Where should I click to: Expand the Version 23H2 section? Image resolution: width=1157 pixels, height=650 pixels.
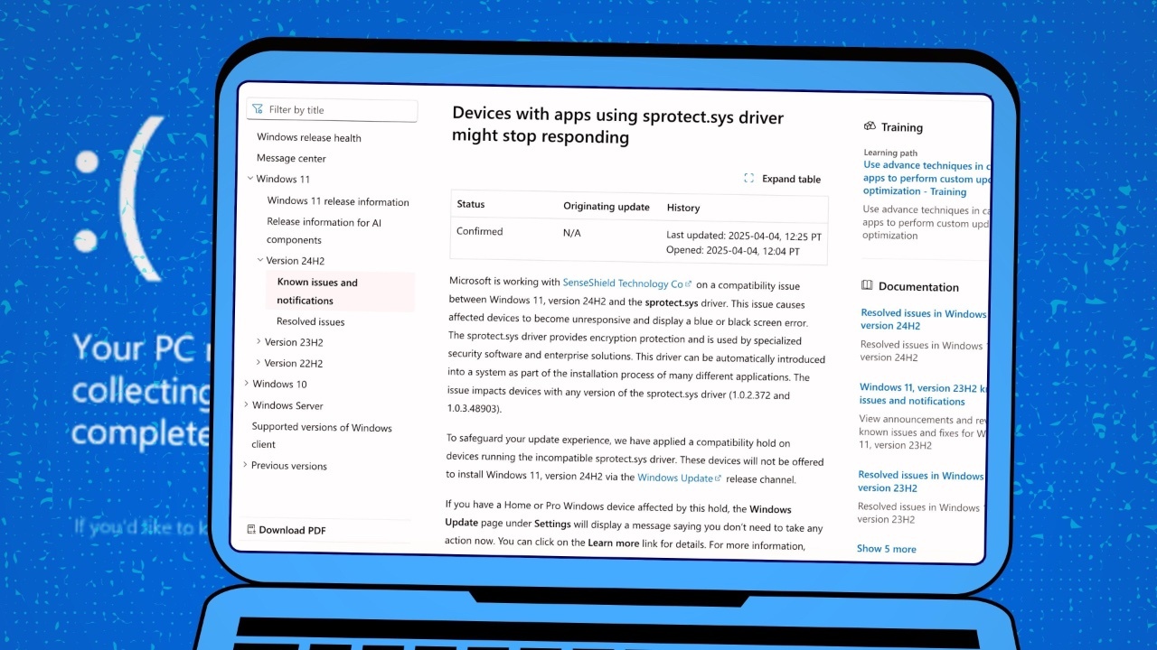coord(259,342)
